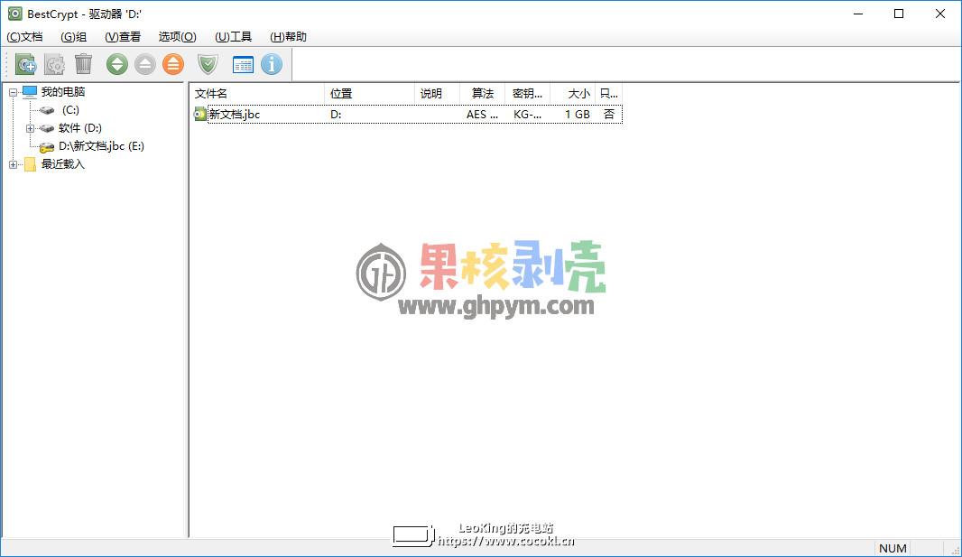Open the (G)组 menu
This screenshot has width=962, height=557.
[74, 37]
